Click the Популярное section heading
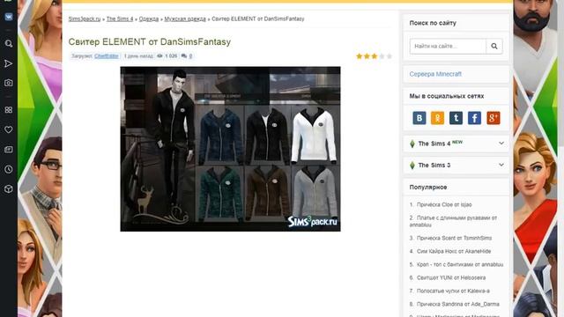Image resolution: width=564 pixels, height=317 pixels. coord(428,188)
